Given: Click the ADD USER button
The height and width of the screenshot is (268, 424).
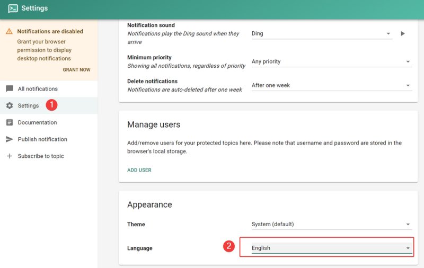Looking at the screenshot, I should click(x=139, y=170).
